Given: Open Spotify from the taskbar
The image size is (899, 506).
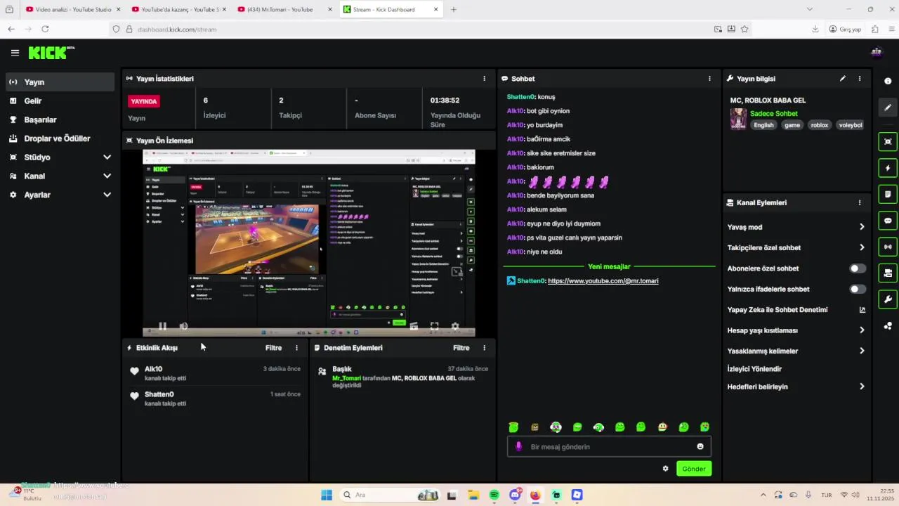Looking at the screenshot, I should [494, 495].
